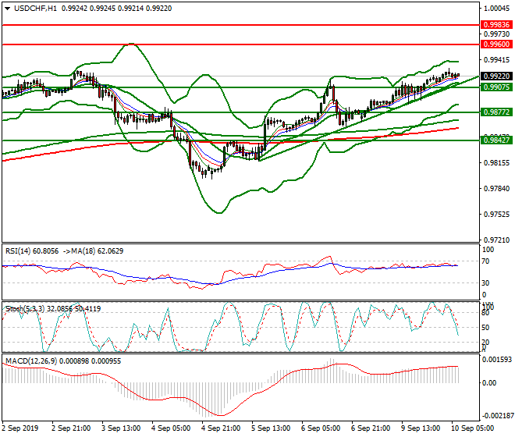Click the green 0.99075 level label

(x=496, y=87)
